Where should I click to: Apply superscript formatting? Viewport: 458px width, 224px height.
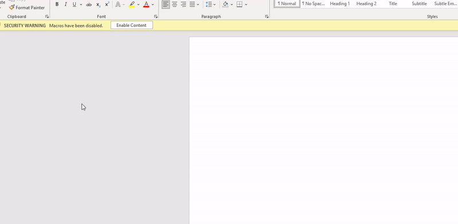pyautogui.click(x=107, y=5)
